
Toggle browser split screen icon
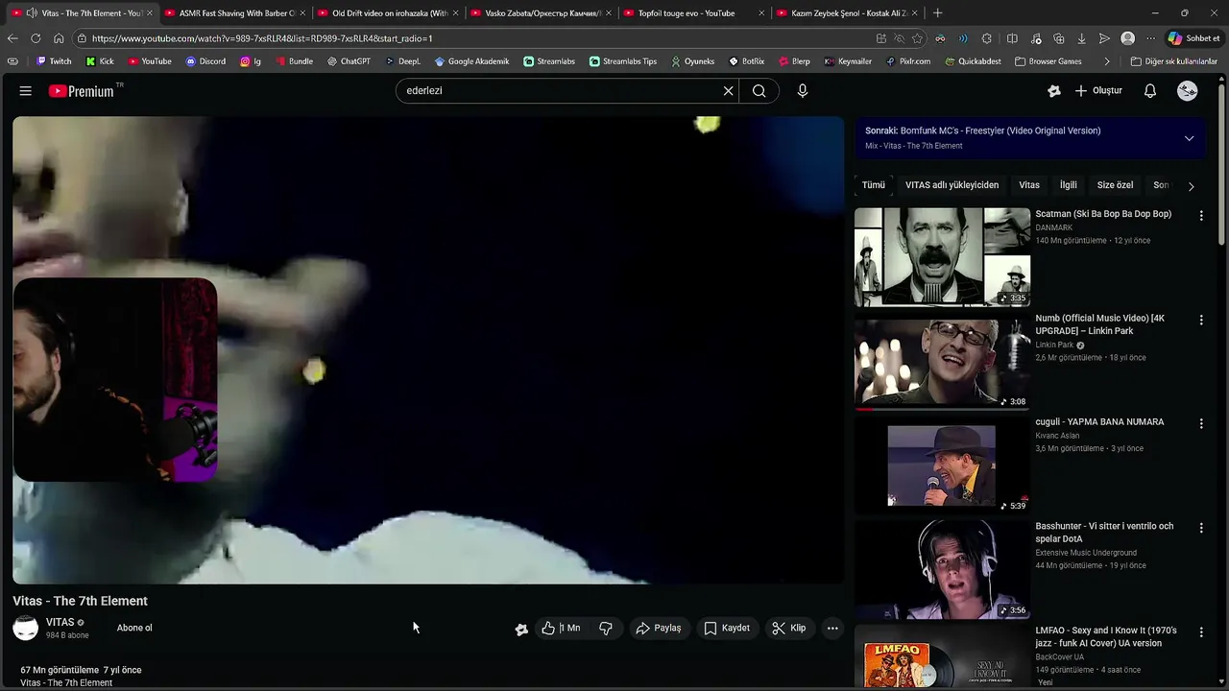click(x=1012, y=38)
